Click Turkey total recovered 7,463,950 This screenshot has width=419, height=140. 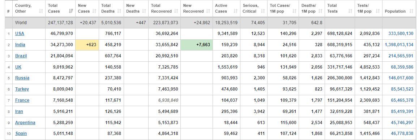(168, 89)
